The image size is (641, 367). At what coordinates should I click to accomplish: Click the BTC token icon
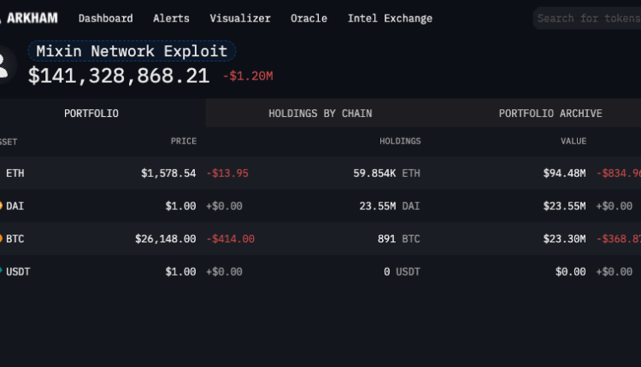(2, 239)
